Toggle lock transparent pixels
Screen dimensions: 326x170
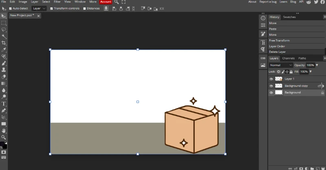pyautogui.click(x=279, y=72)
